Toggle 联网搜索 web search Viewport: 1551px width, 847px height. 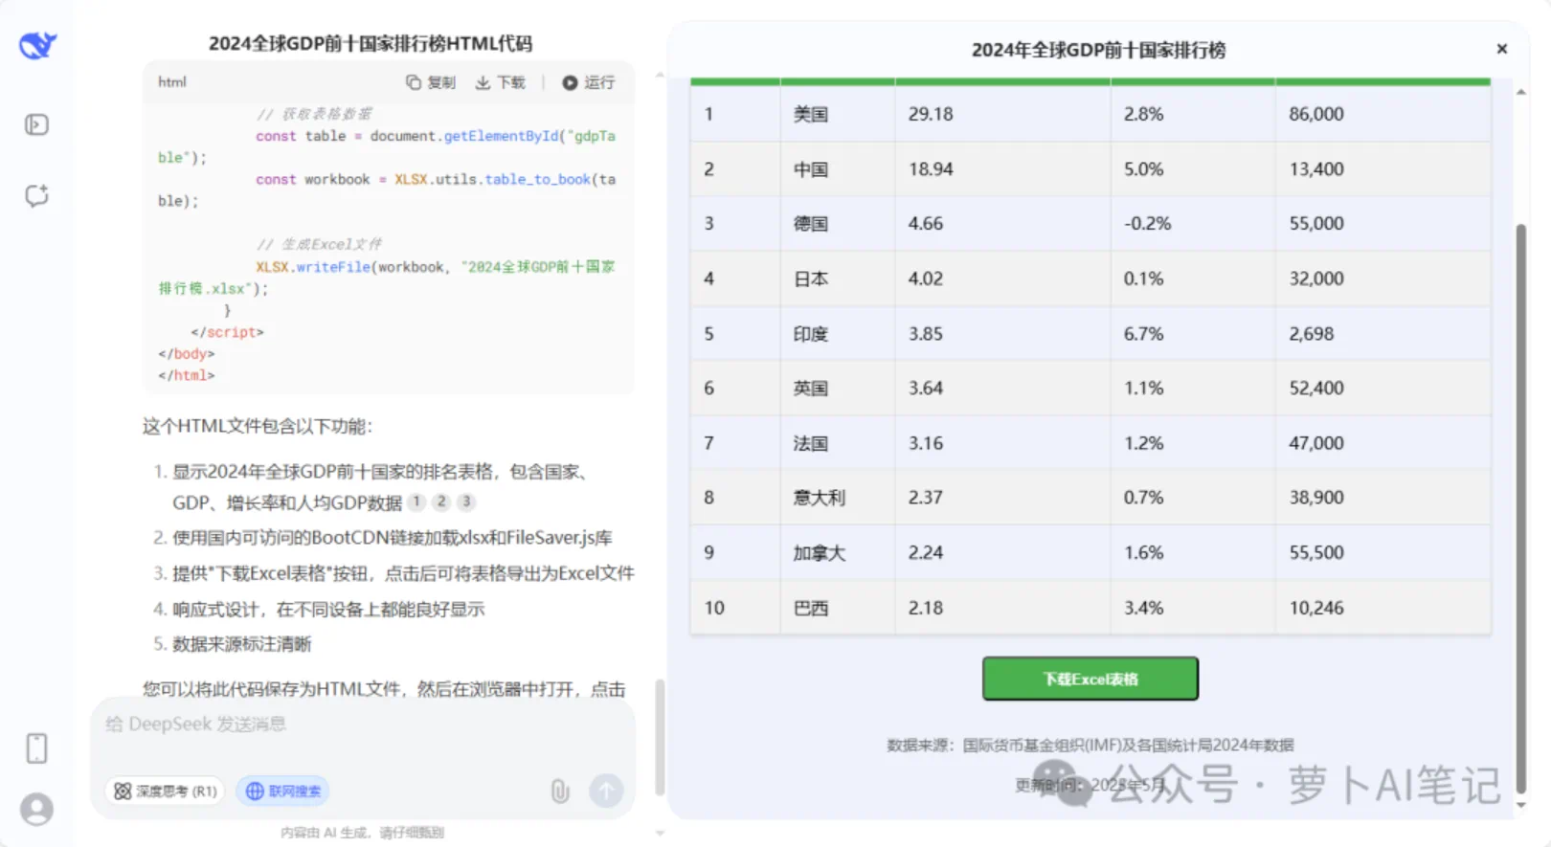282,791
